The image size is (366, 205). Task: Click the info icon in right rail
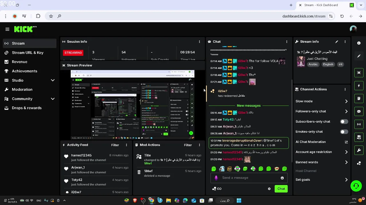359,43
